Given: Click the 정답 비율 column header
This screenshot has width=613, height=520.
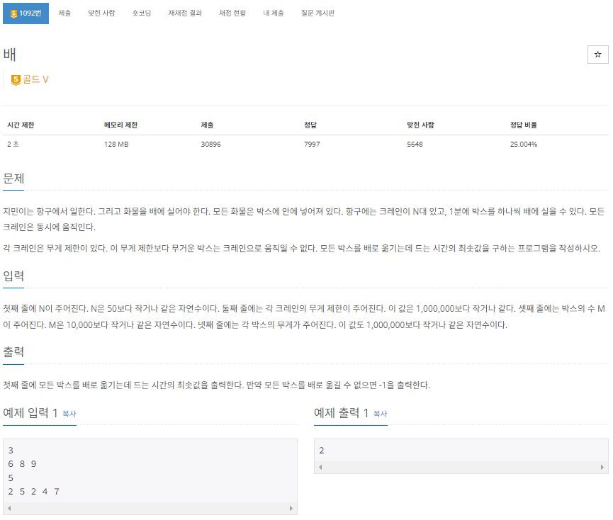Looking at the screenshot, I should [x=524, y=125].
